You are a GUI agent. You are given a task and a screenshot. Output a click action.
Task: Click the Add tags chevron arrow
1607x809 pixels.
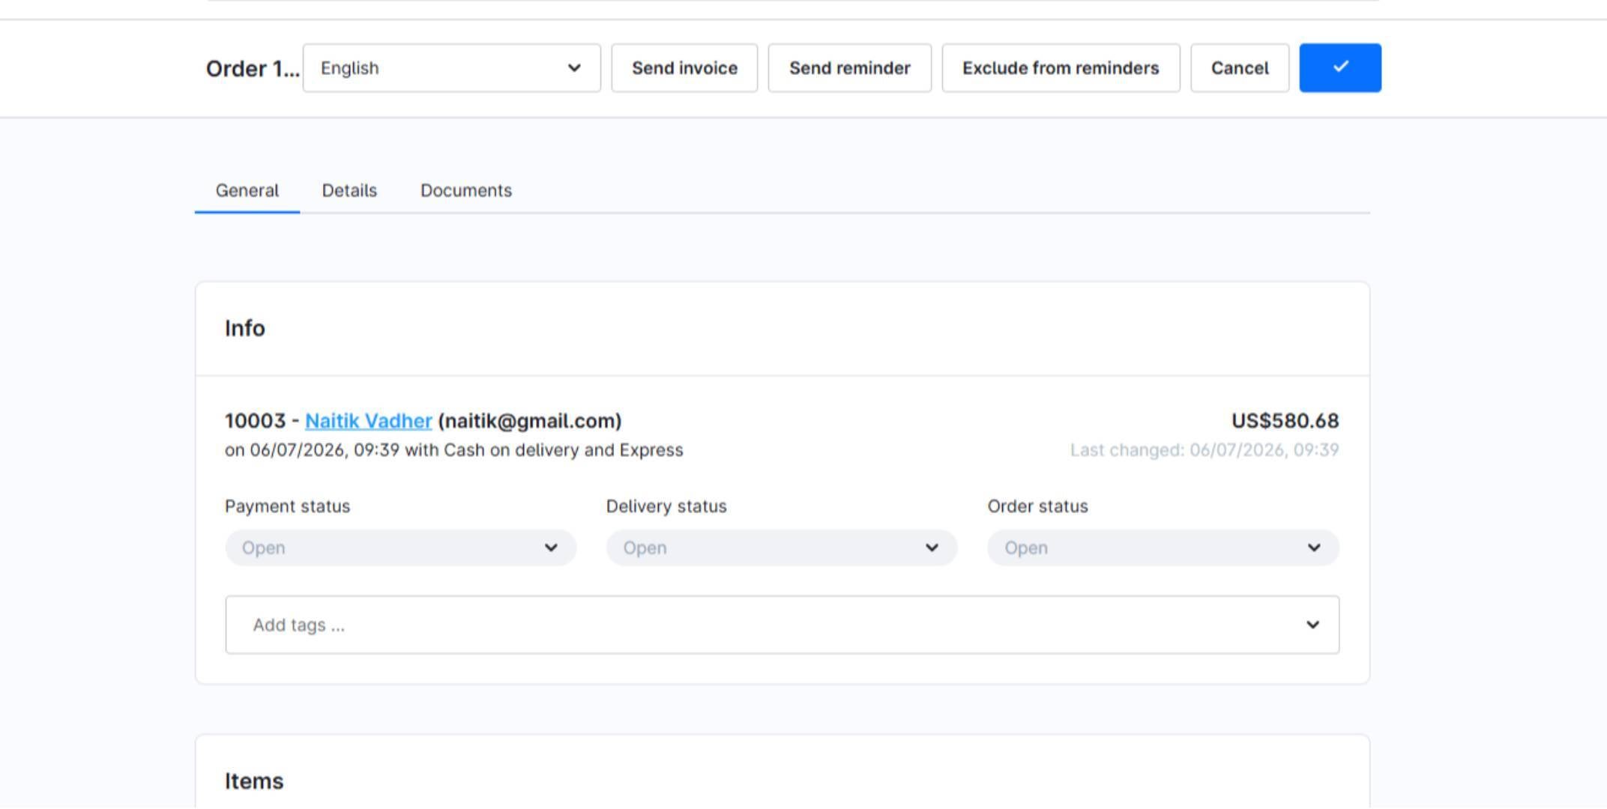pyautogui.click(x=1312, y=625)
